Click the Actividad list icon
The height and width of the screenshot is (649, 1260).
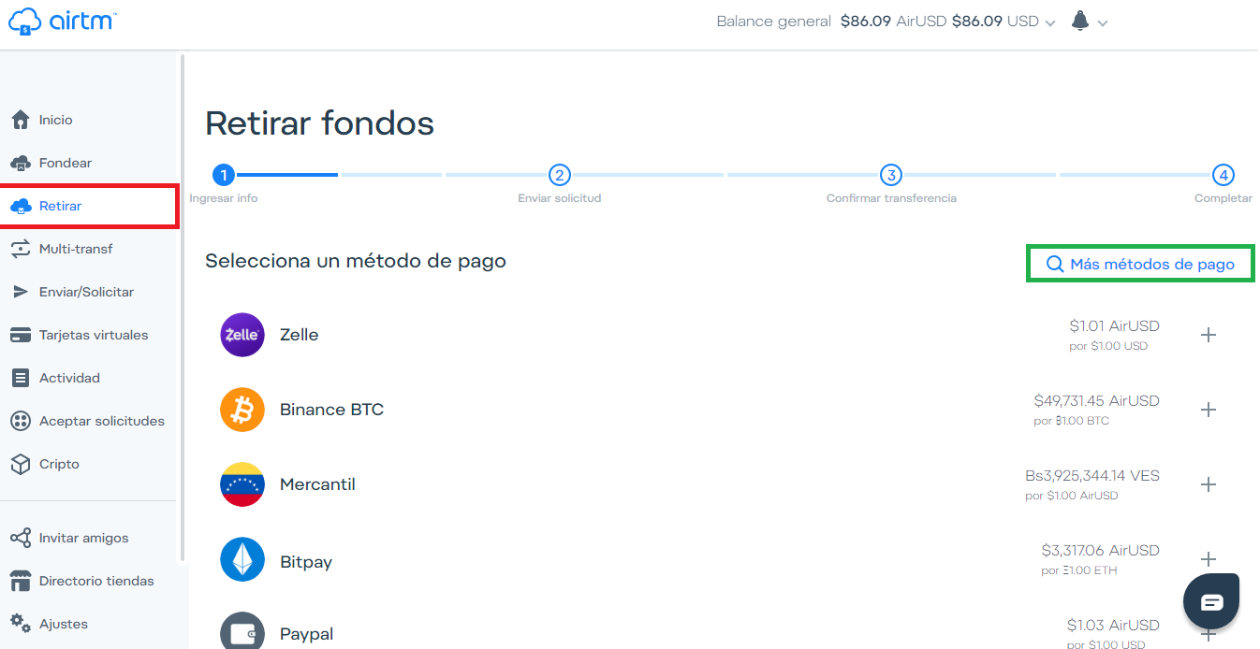pyautogui.click(x=21, y=378)
